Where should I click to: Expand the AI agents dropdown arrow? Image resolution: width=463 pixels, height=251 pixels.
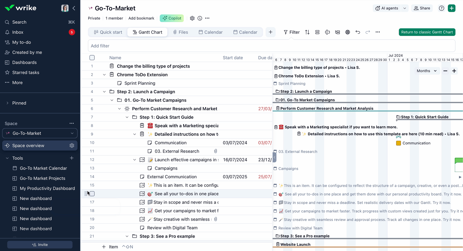click(x=405, y=8)
